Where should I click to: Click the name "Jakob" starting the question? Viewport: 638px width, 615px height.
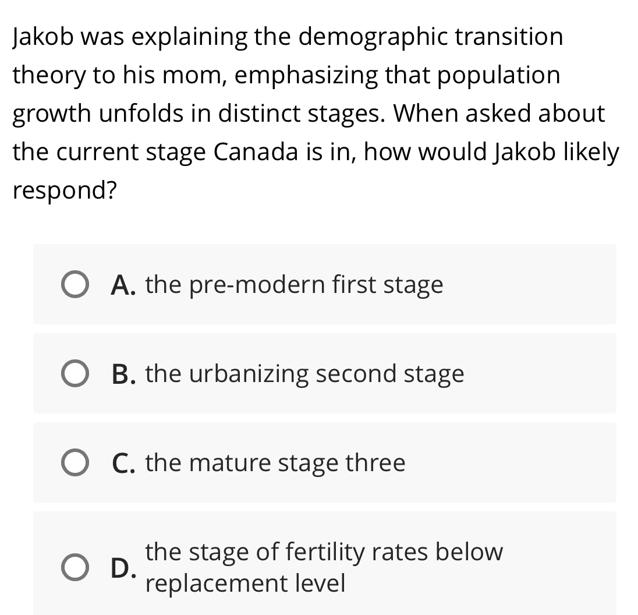coord(43,37)
